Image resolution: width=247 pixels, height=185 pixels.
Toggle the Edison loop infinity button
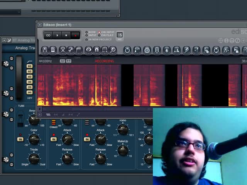tap(48, 35)
